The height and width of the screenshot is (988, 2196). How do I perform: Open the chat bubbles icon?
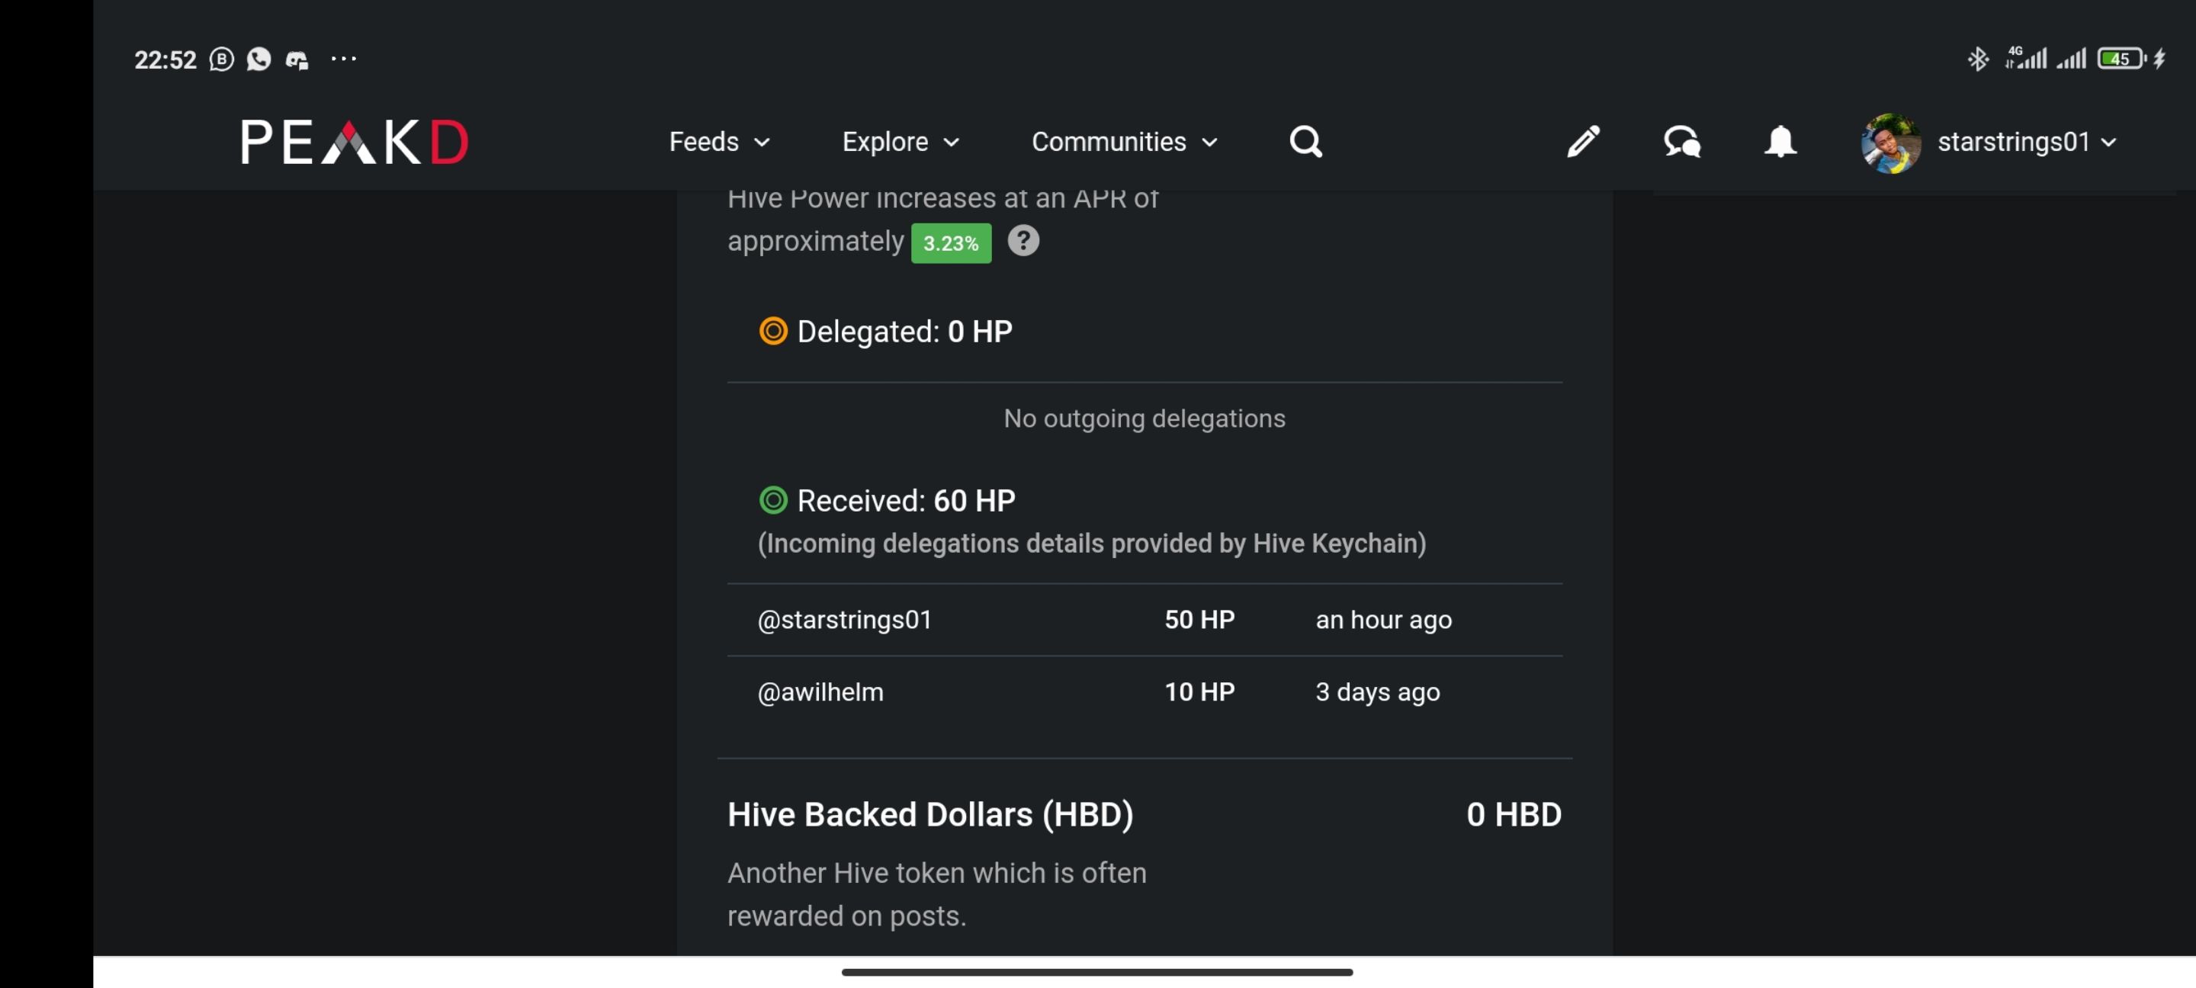[x=1682, y=142]
